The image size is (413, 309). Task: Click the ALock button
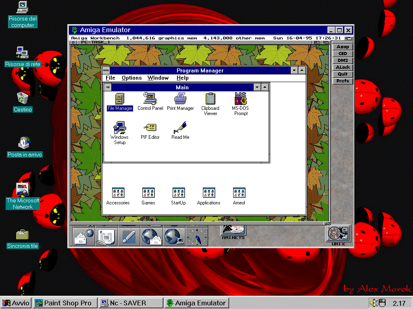[343, 67]
